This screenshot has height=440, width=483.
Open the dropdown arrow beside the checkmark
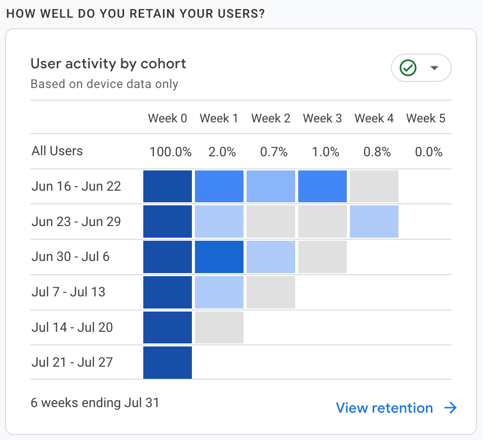click(434, 68)
